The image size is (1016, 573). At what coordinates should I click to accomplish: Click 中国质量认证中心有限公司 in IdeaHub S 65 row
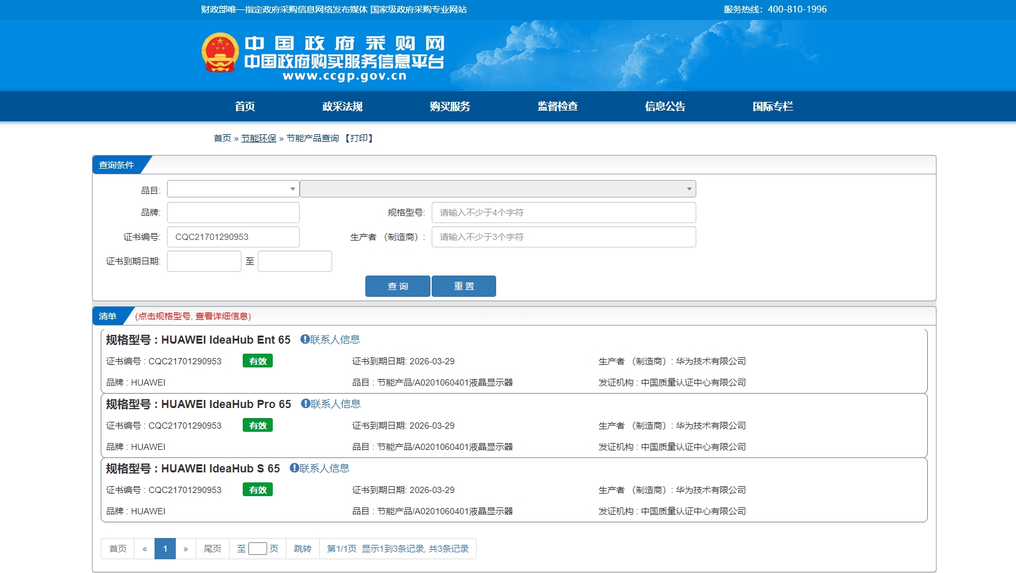[693, 511]
